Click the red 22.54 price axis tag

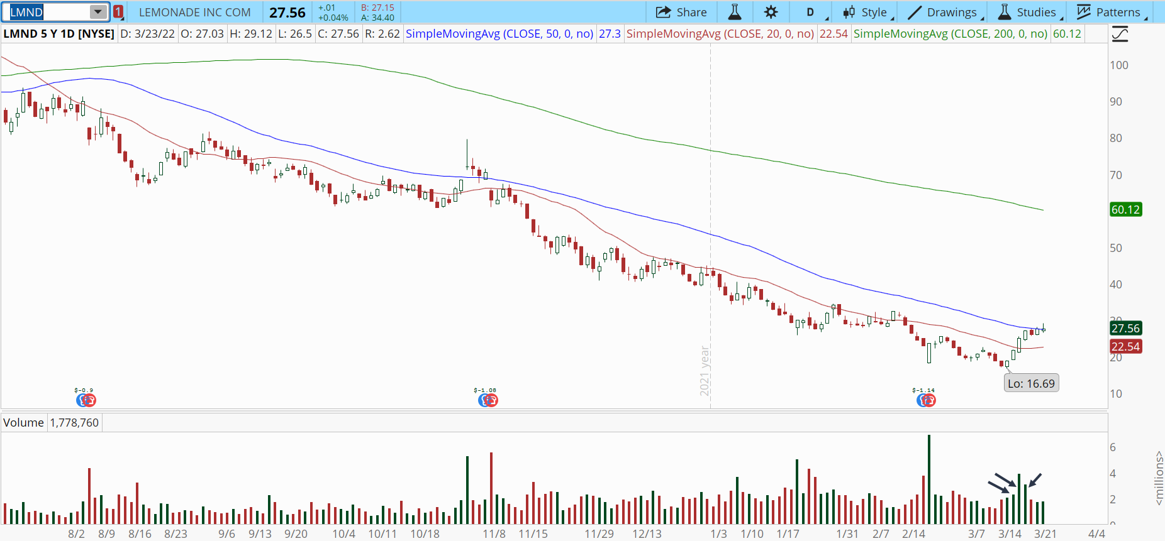point(1125,347)
